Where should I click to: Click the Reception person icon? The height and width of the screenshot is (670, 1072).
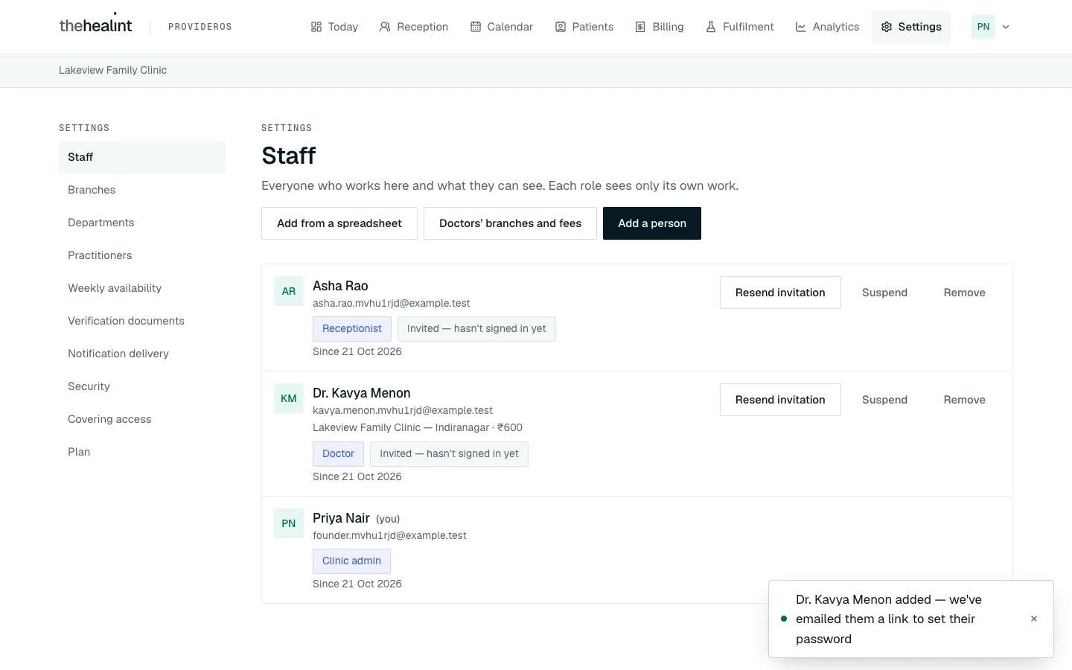click(385, 27)
